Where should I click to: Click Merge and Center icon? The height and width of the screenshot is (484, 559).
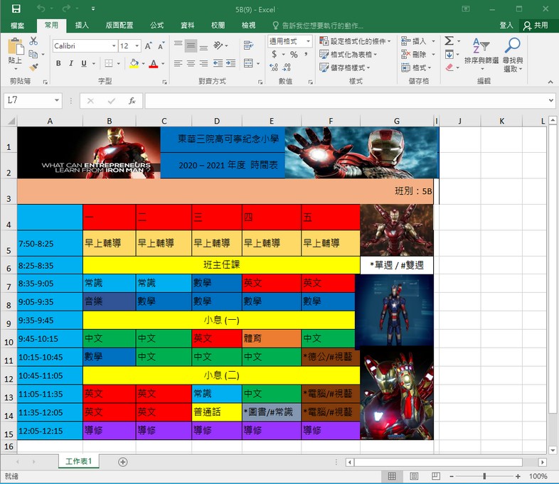[x=248, y=63]
